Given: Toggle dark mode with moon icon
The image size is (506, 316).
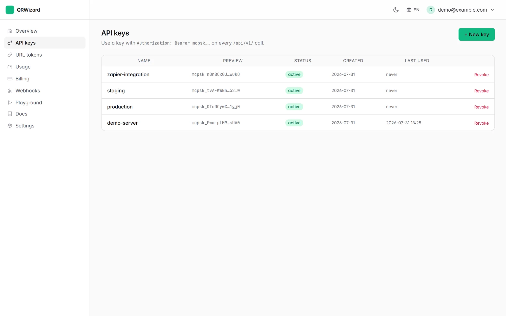Looking at the screenshot, I should [x=396, y=10].
